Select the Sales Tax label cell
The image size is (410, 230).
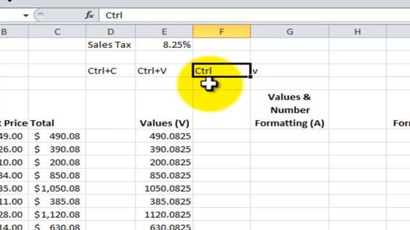111,45
